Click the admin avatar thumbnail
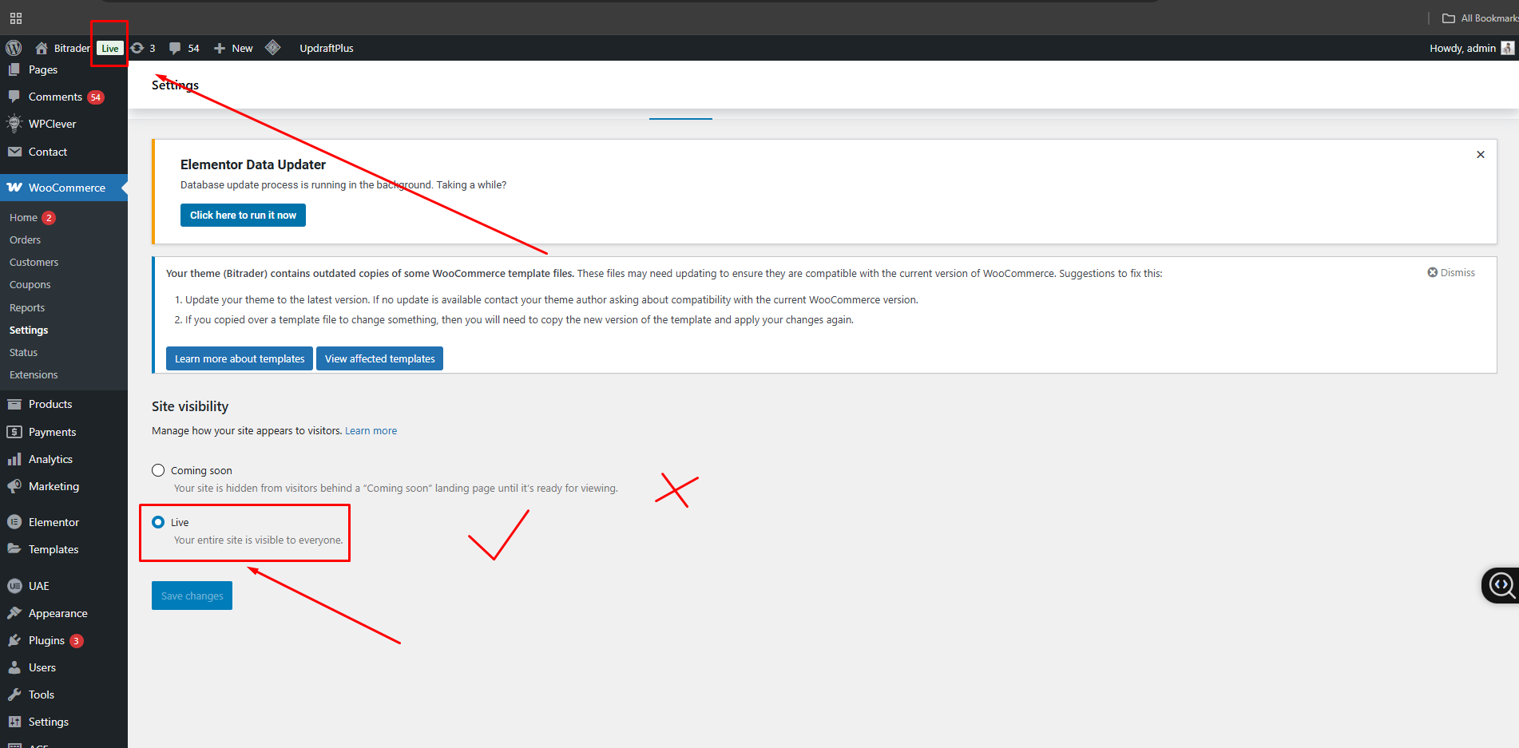The image size is (1519, 748). (1507, 48)
